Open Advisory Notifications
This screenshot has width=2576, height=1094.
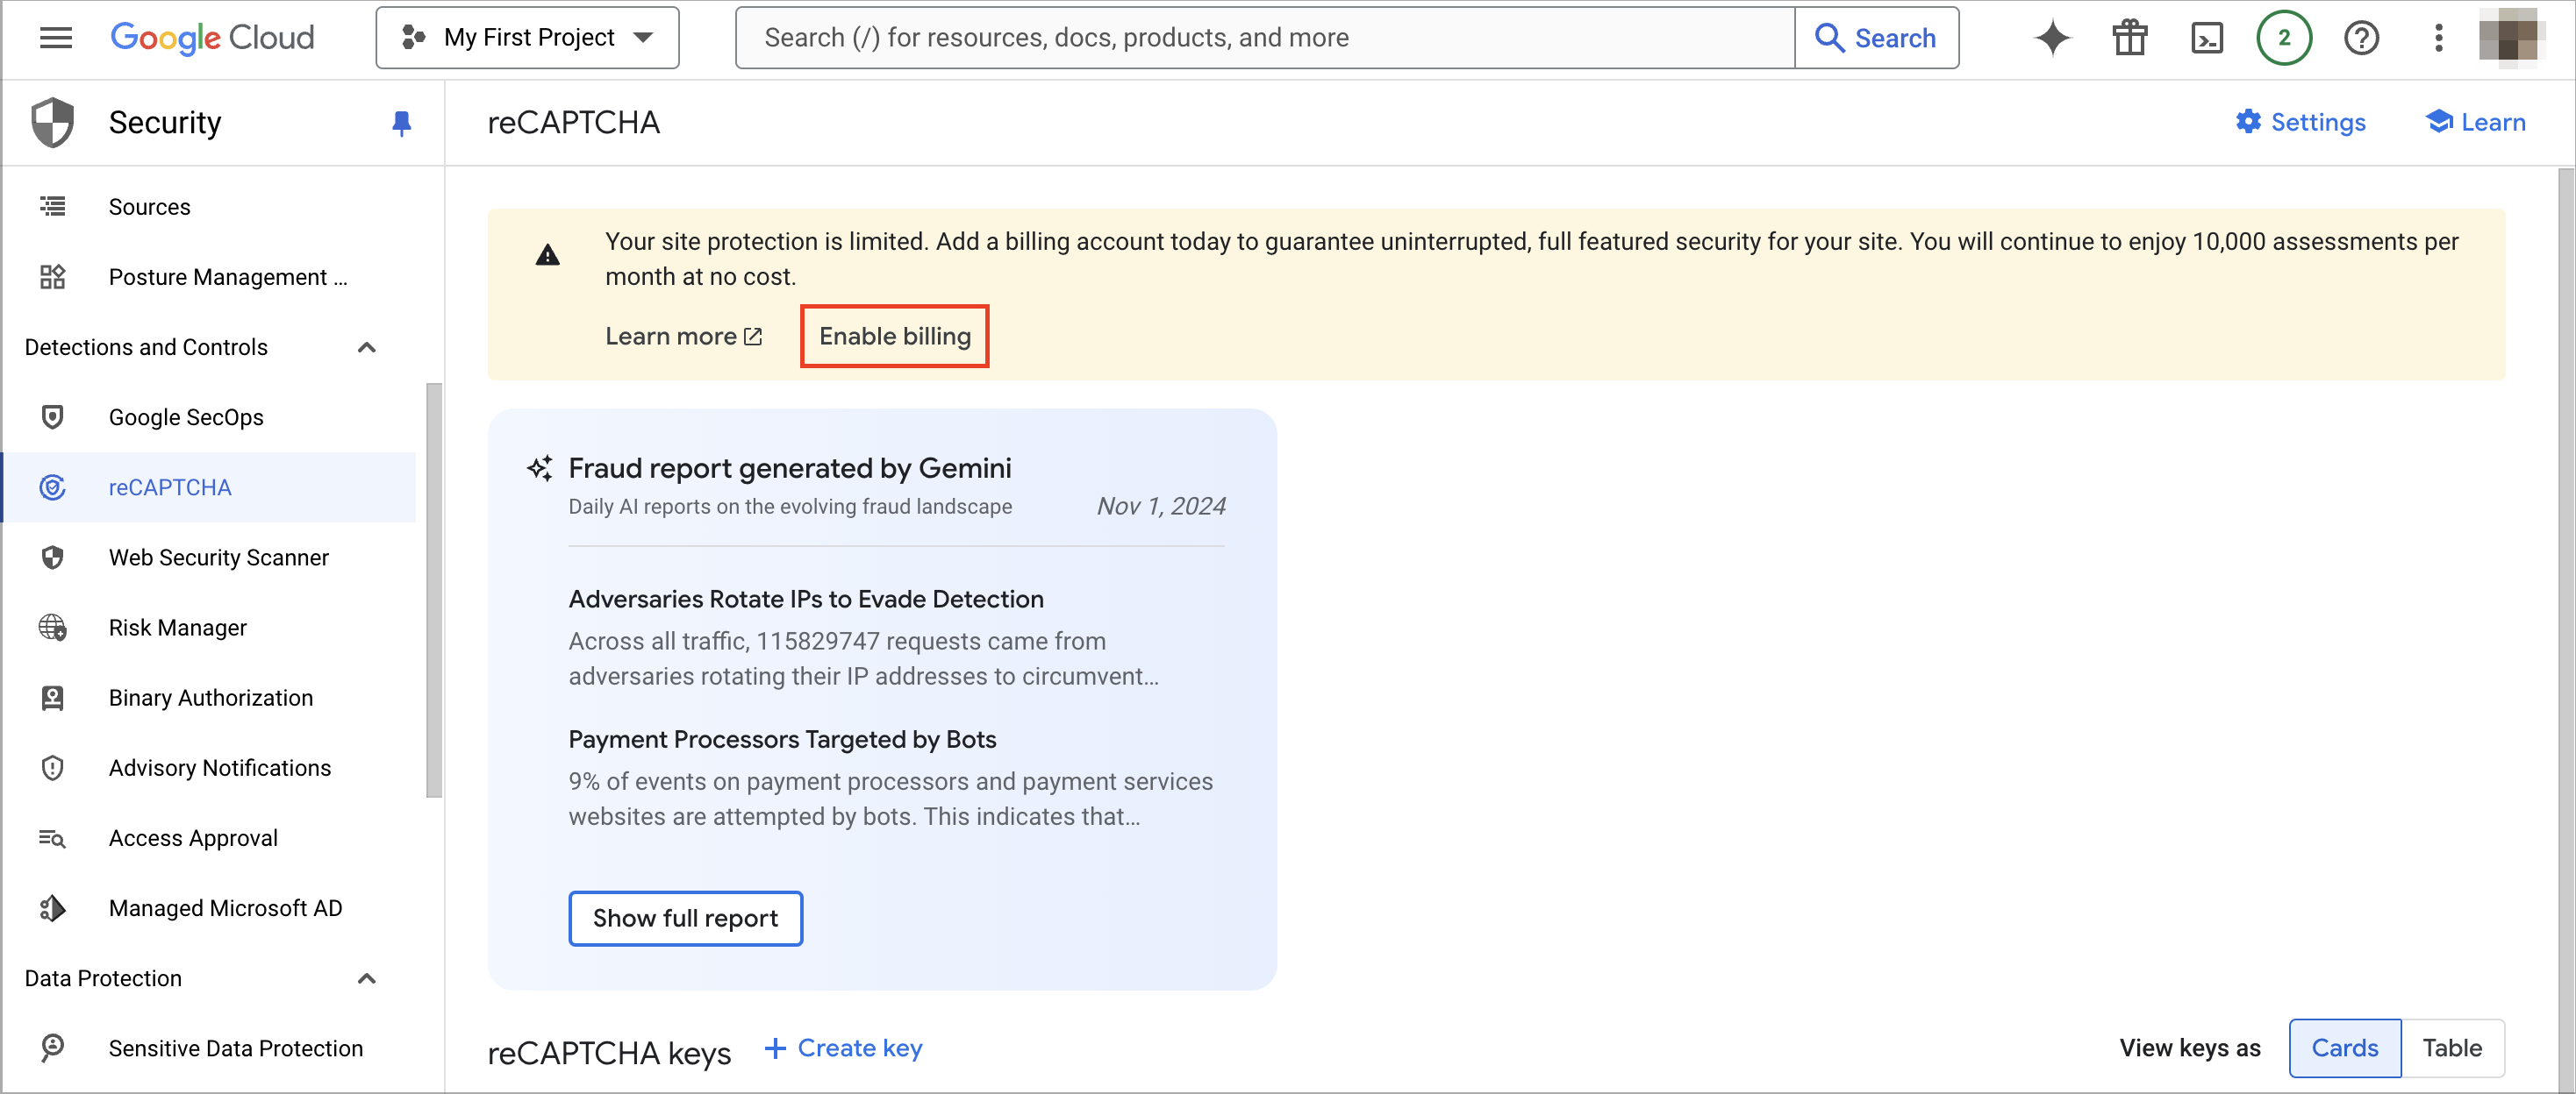click(x=210, y=767)
